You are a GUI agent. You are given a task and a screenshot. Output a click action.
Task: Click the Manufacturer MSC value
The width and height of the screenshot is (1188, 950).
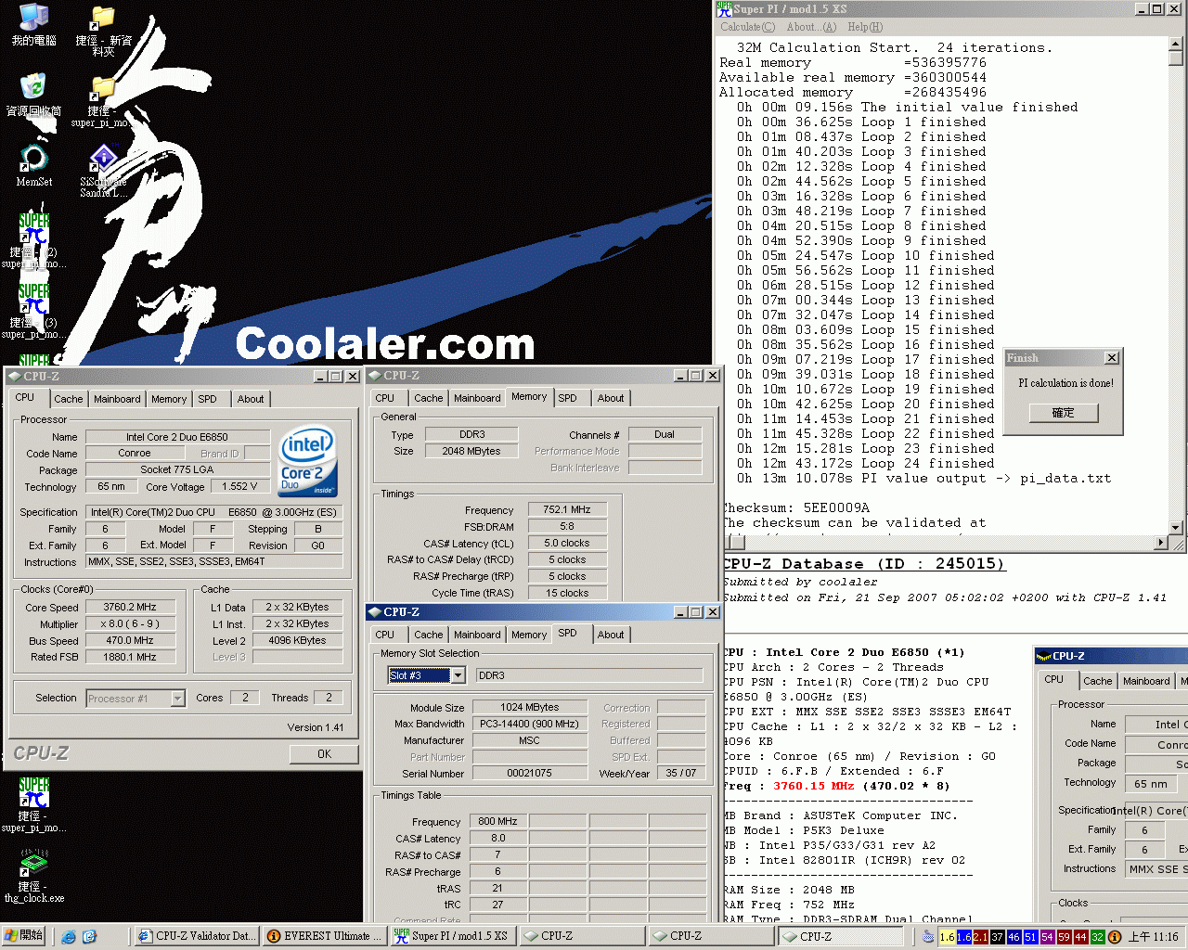point(529,740)
